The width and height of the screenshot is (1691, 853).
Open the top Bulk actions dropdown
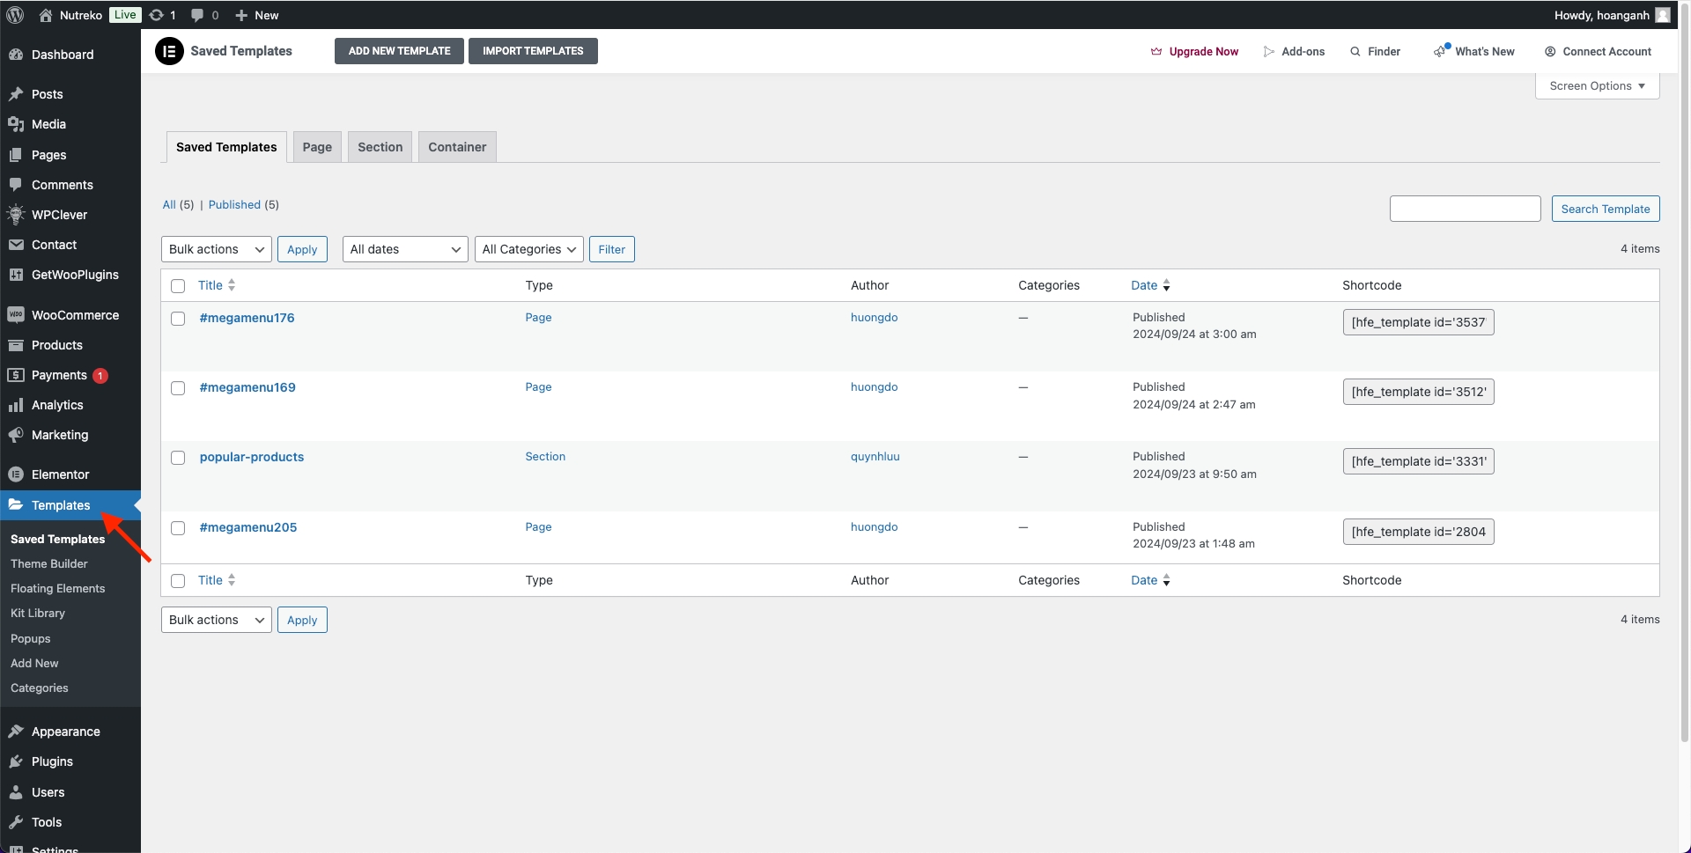pyautogui.click(x=217, y=249)
